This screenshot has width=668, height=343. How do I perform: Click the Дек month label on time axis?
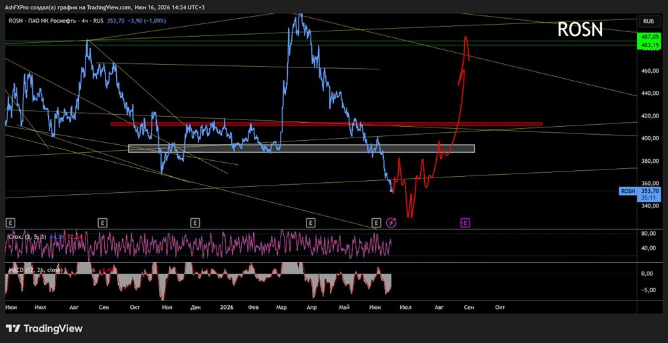tap(196, 307)
